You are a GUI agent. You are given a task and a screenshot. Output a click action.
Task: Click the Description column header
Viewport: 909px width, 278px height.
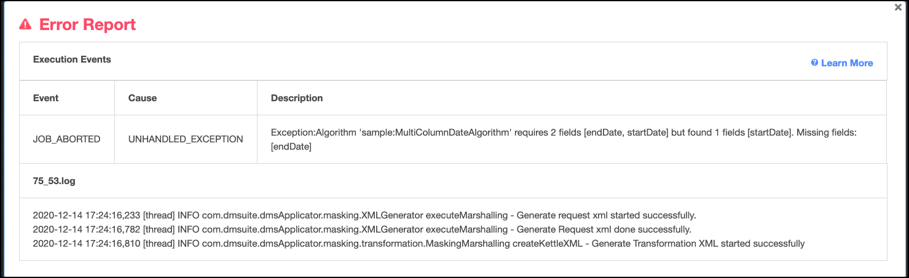pyautogui.click(x=297, y=98)
